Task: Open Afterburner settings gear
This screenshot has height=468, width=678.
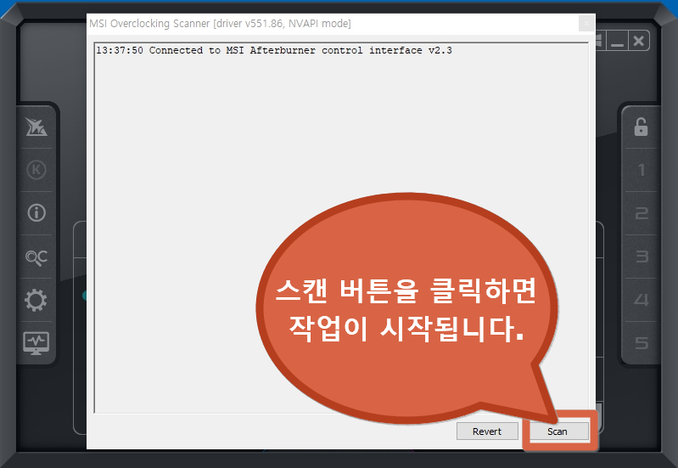Action: 36,300
